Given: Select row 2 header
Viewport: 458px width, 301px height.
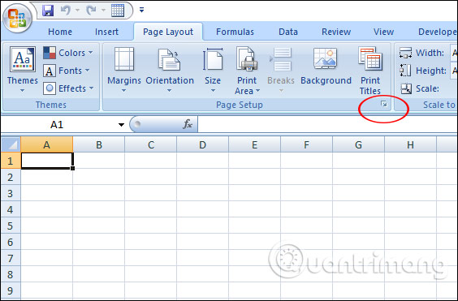Looking at the screenshot, I should [11, 177].
